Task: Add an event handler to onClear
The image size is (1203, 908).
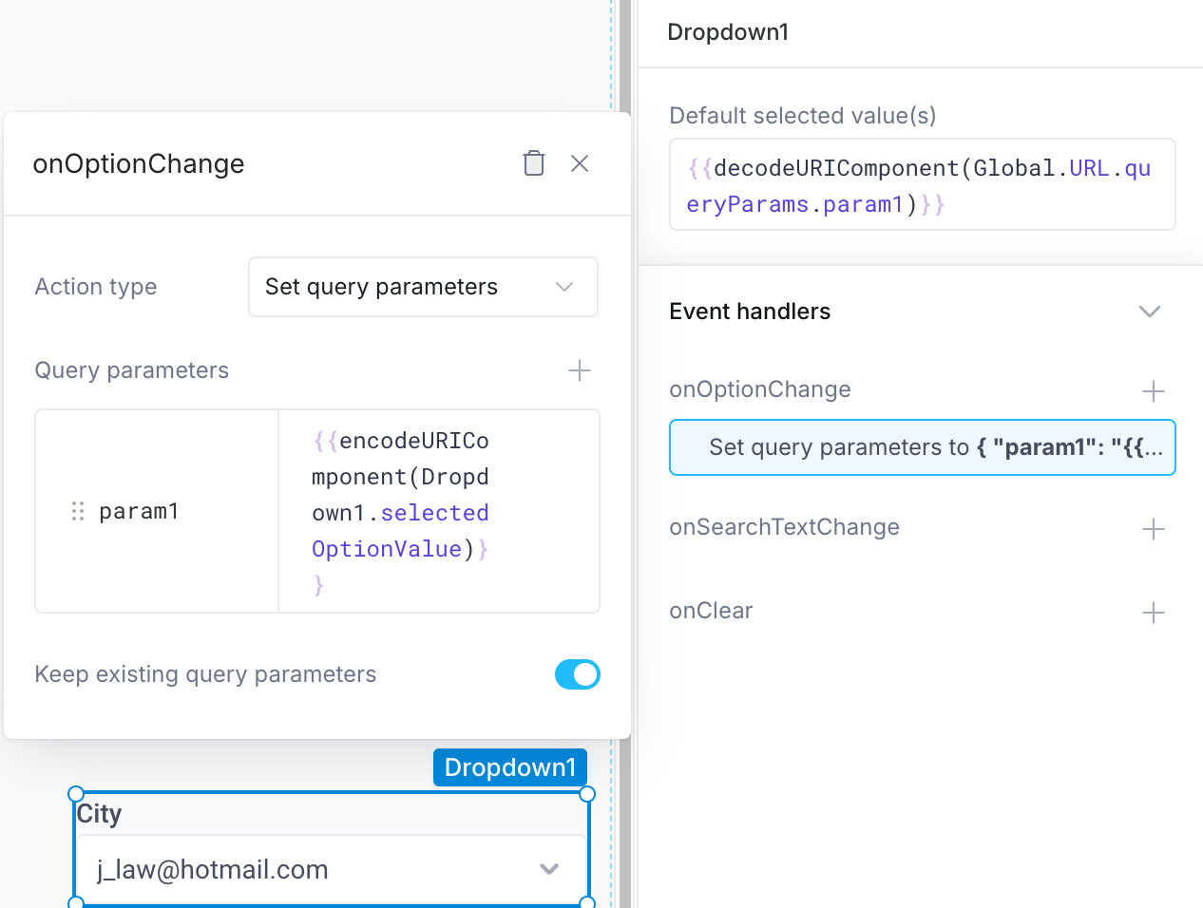Action: coord(1153,613)
